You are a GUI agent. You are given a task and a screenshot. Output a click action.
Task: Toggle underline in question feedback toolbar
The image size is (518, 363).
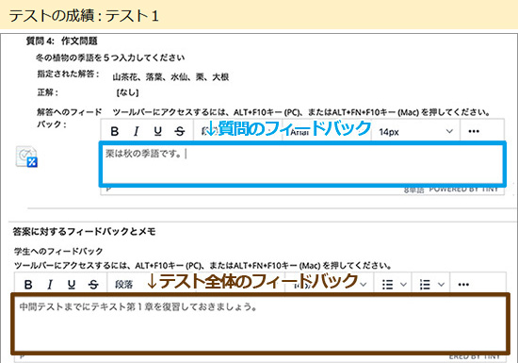pos(158,132)
